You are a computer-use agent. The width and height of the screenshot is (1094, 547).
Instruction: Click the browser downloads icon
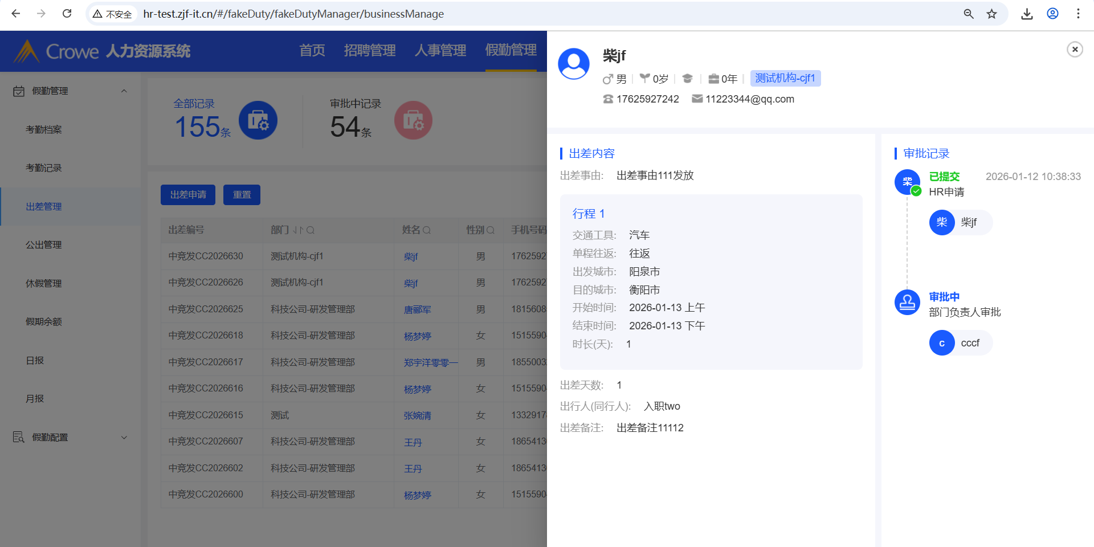[x=1027, y=14]
